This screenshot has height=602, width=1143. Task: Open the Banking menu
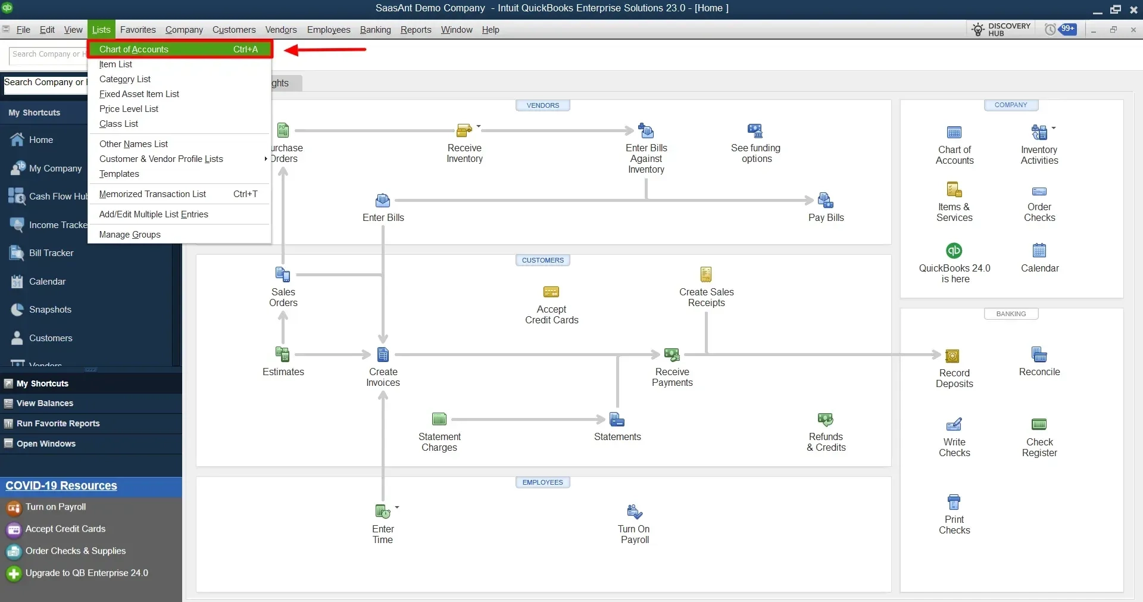pos(375,30)
